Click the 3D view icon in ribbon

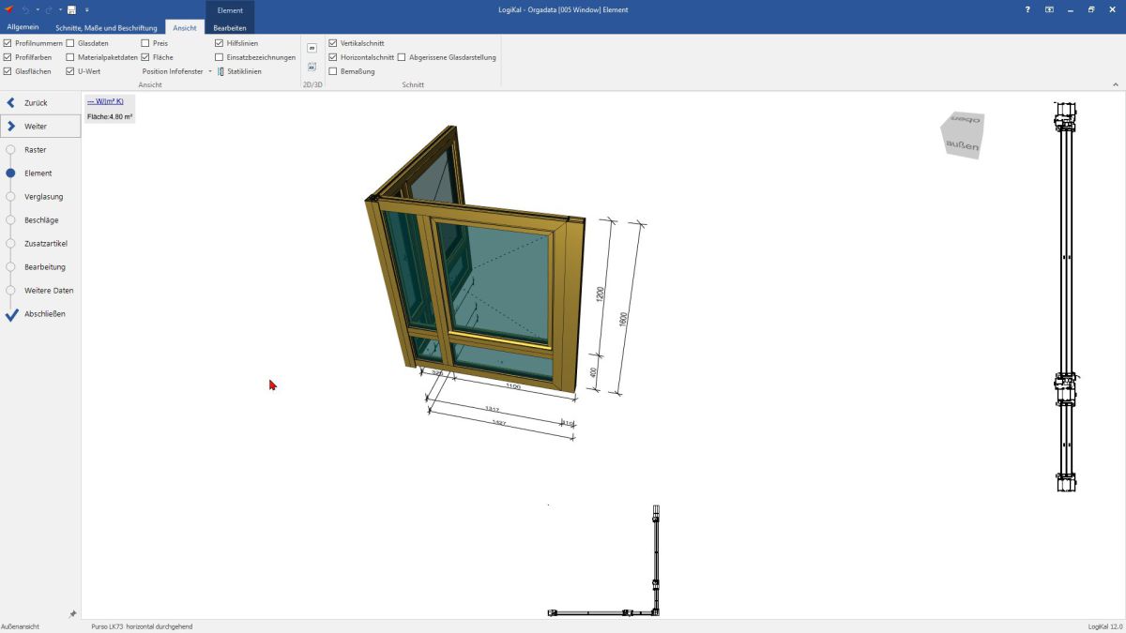(312, 67)
